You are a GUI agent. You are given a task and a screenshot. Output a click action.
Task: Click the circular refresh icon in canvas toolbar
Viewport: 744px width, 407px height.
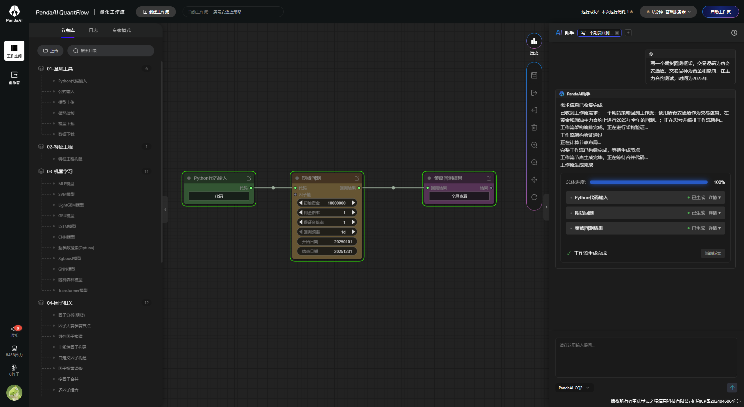(534, 197)
